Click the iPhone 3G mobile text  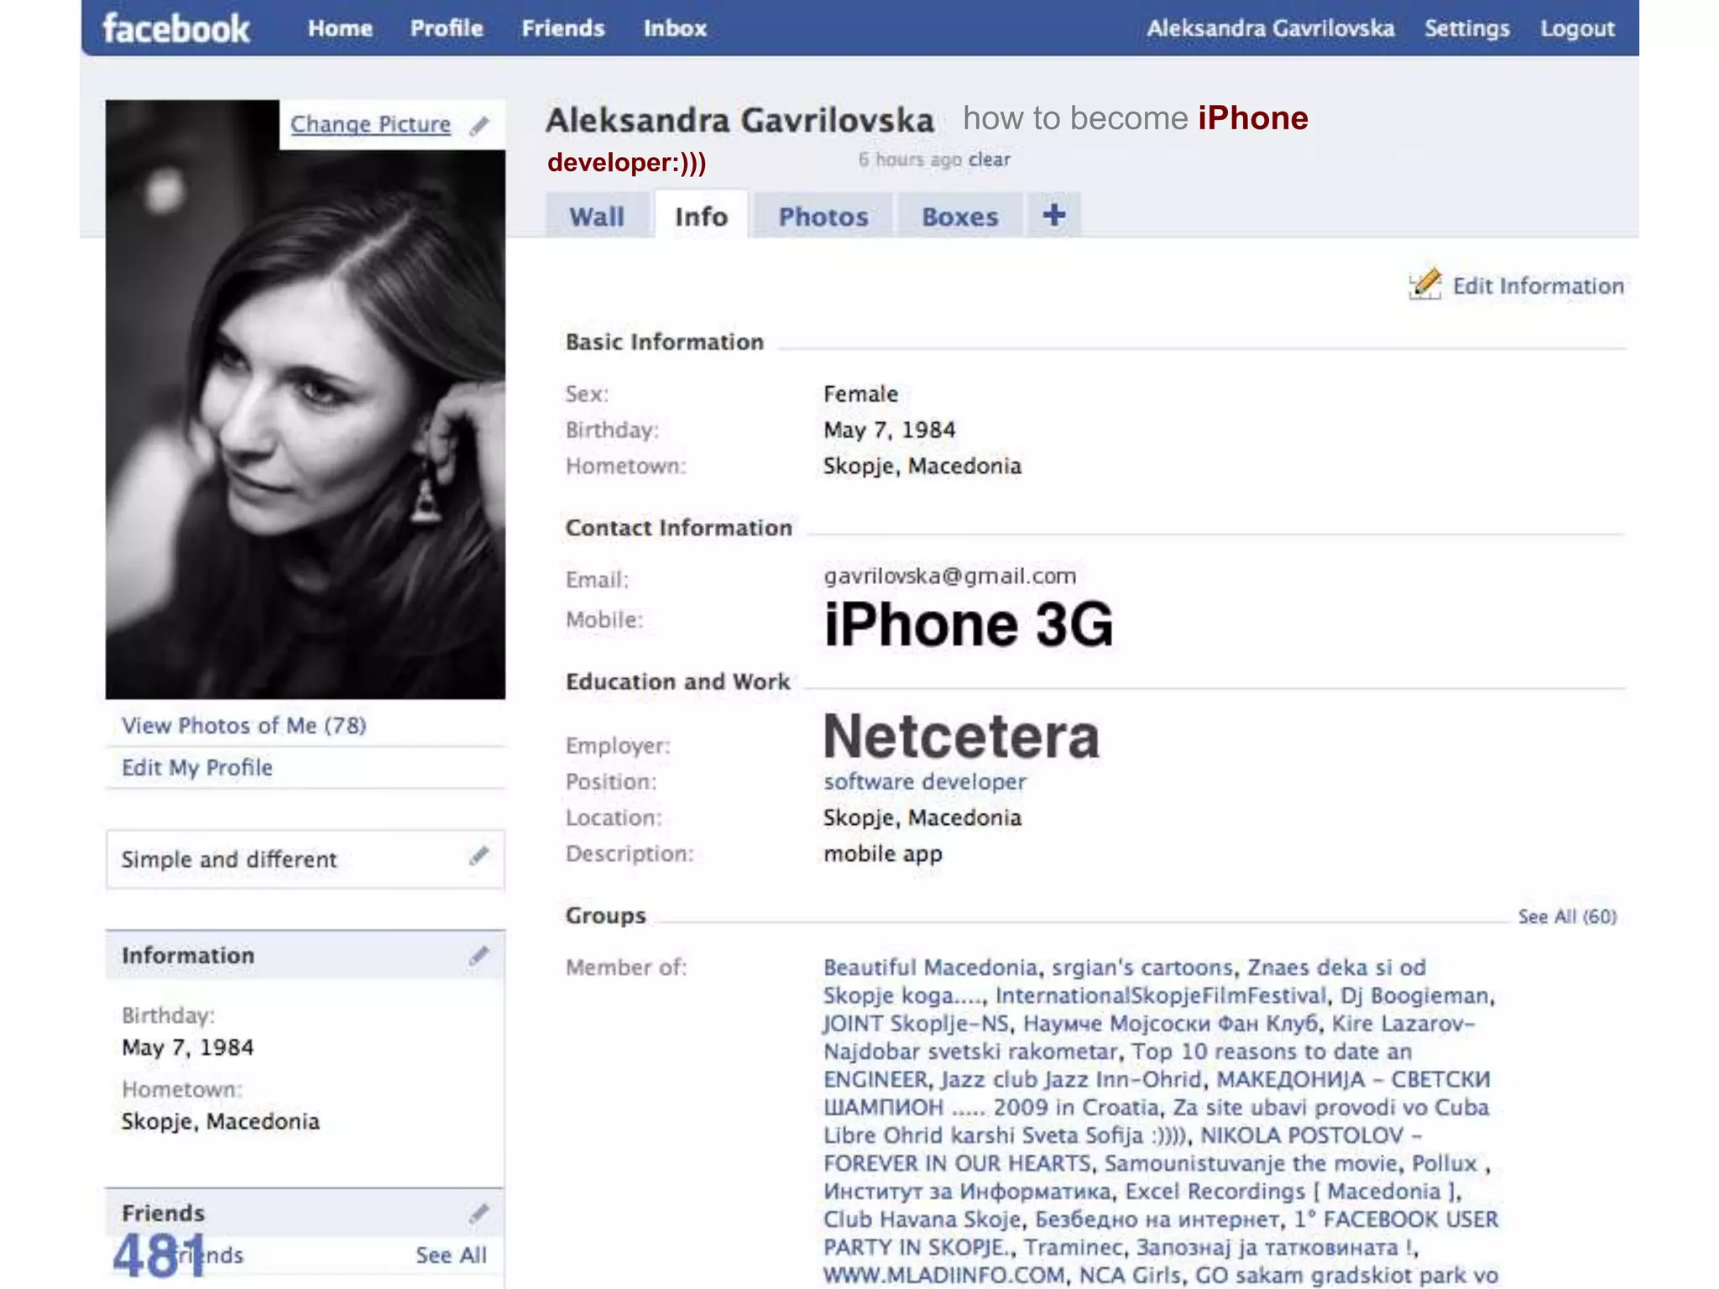click(969, 624)
